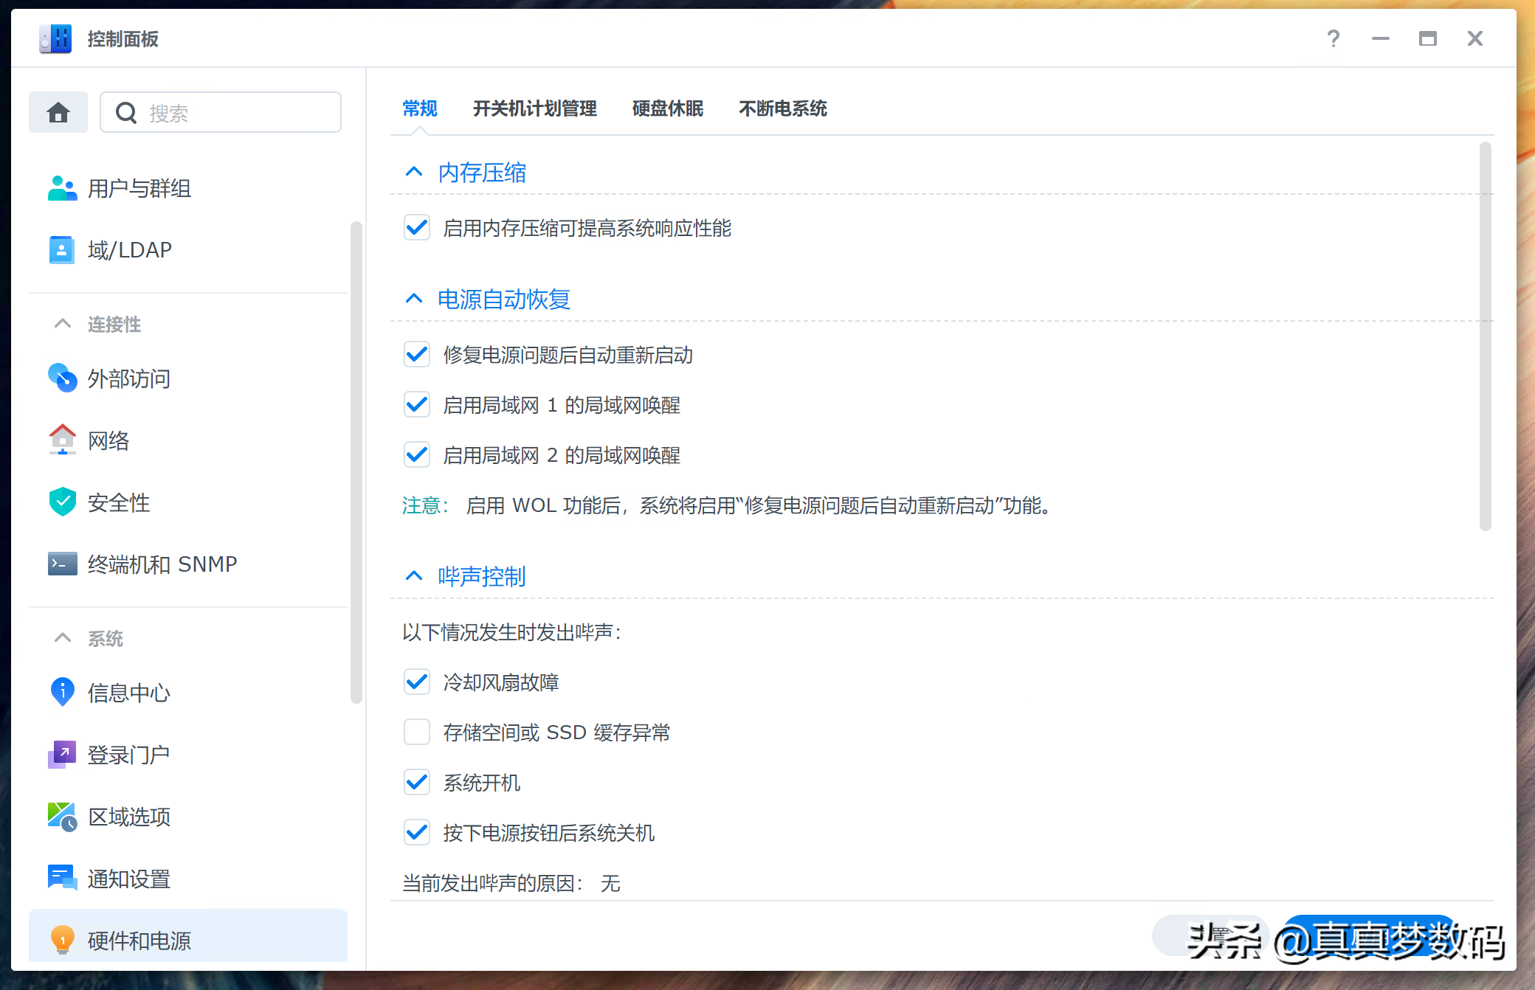
Task: Collapse the Memory Compression (内存压缩) section
Action: (x=414, y=173)
